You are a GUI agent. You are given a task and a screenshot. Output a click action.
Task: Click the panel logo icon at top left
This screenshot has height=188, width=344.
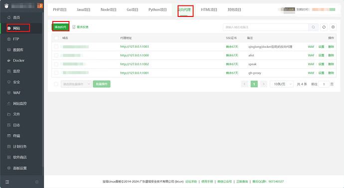tap(6, 6)
